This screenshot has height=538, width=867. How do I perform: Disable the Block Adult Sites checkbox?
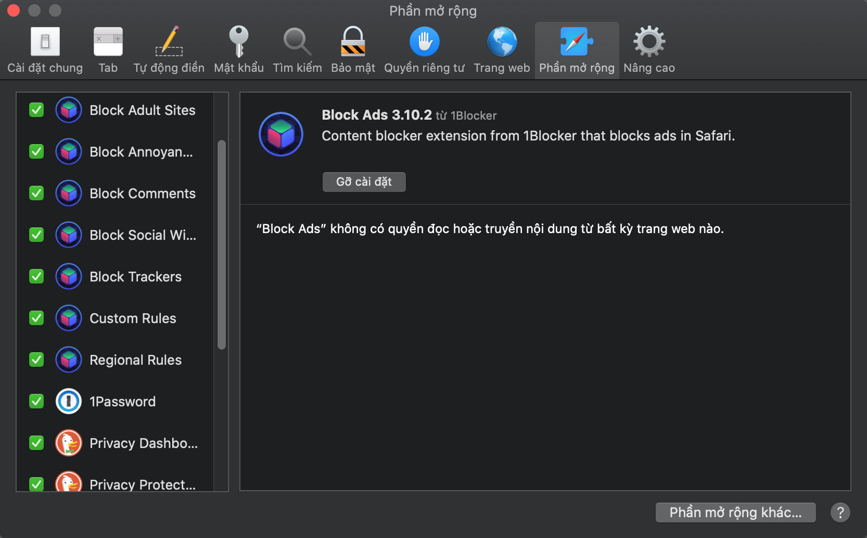click(36, 110)
